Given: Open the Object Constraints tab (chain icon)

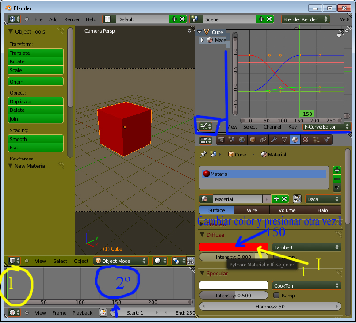Looking at the screenshot, I should pyautogui.click(x=263, y=140).
